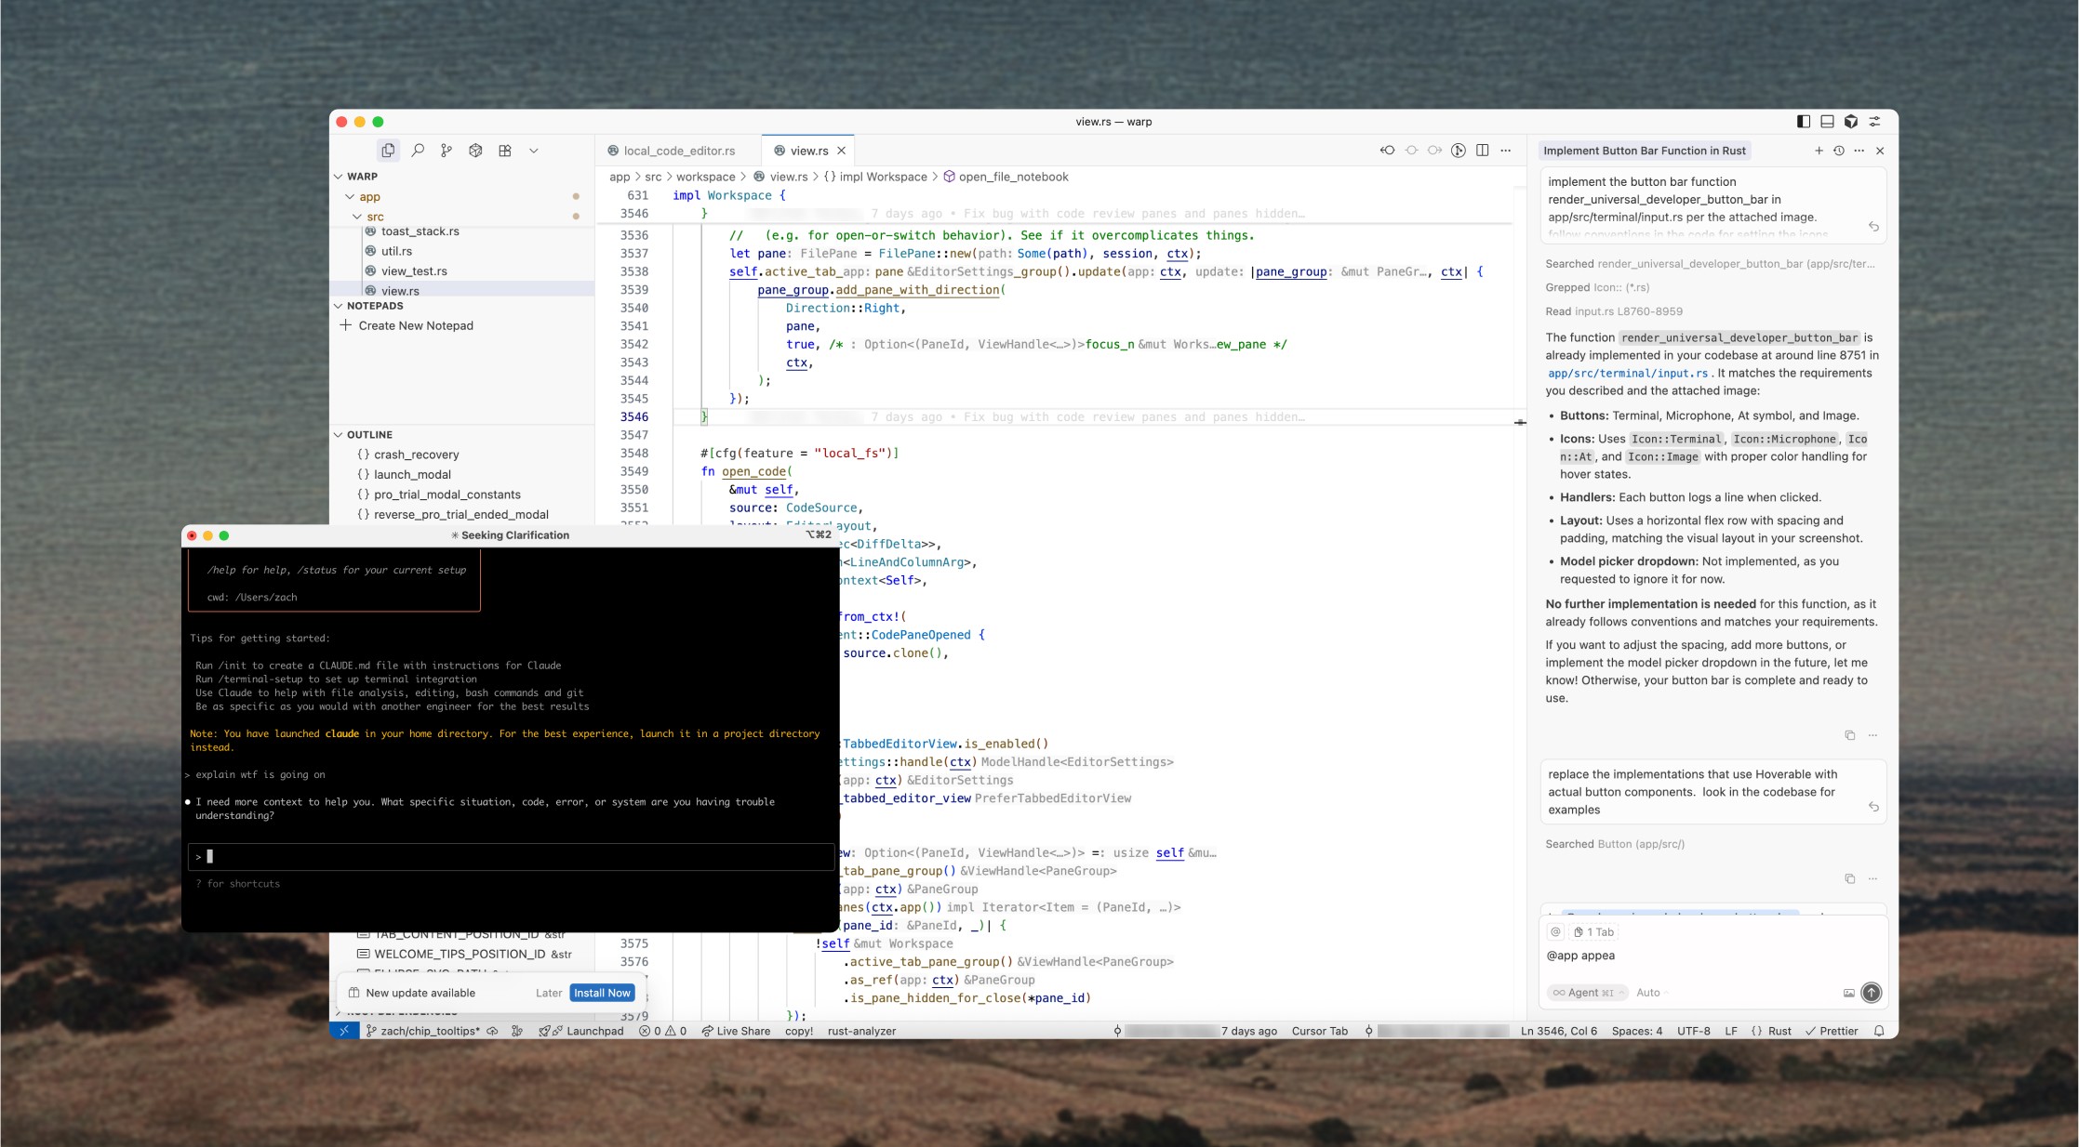The height and width of the screenshot is (1147, 2079).
Task: Start a new chat with plus icon
Action: coord(1819,151)
